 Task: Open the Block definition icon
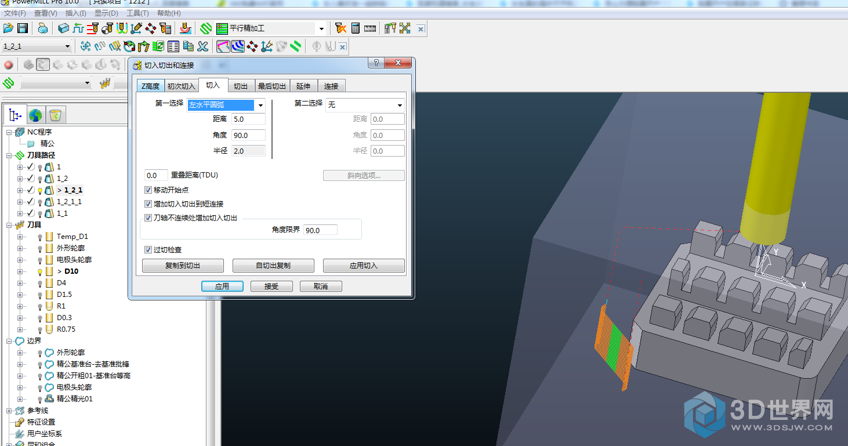[x=64, y=28]
